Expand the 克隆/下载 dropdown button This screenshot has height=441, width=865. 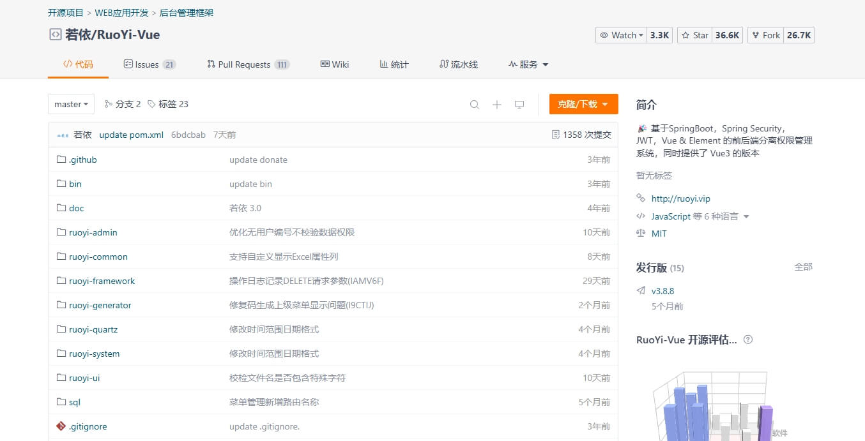point(584,104)
